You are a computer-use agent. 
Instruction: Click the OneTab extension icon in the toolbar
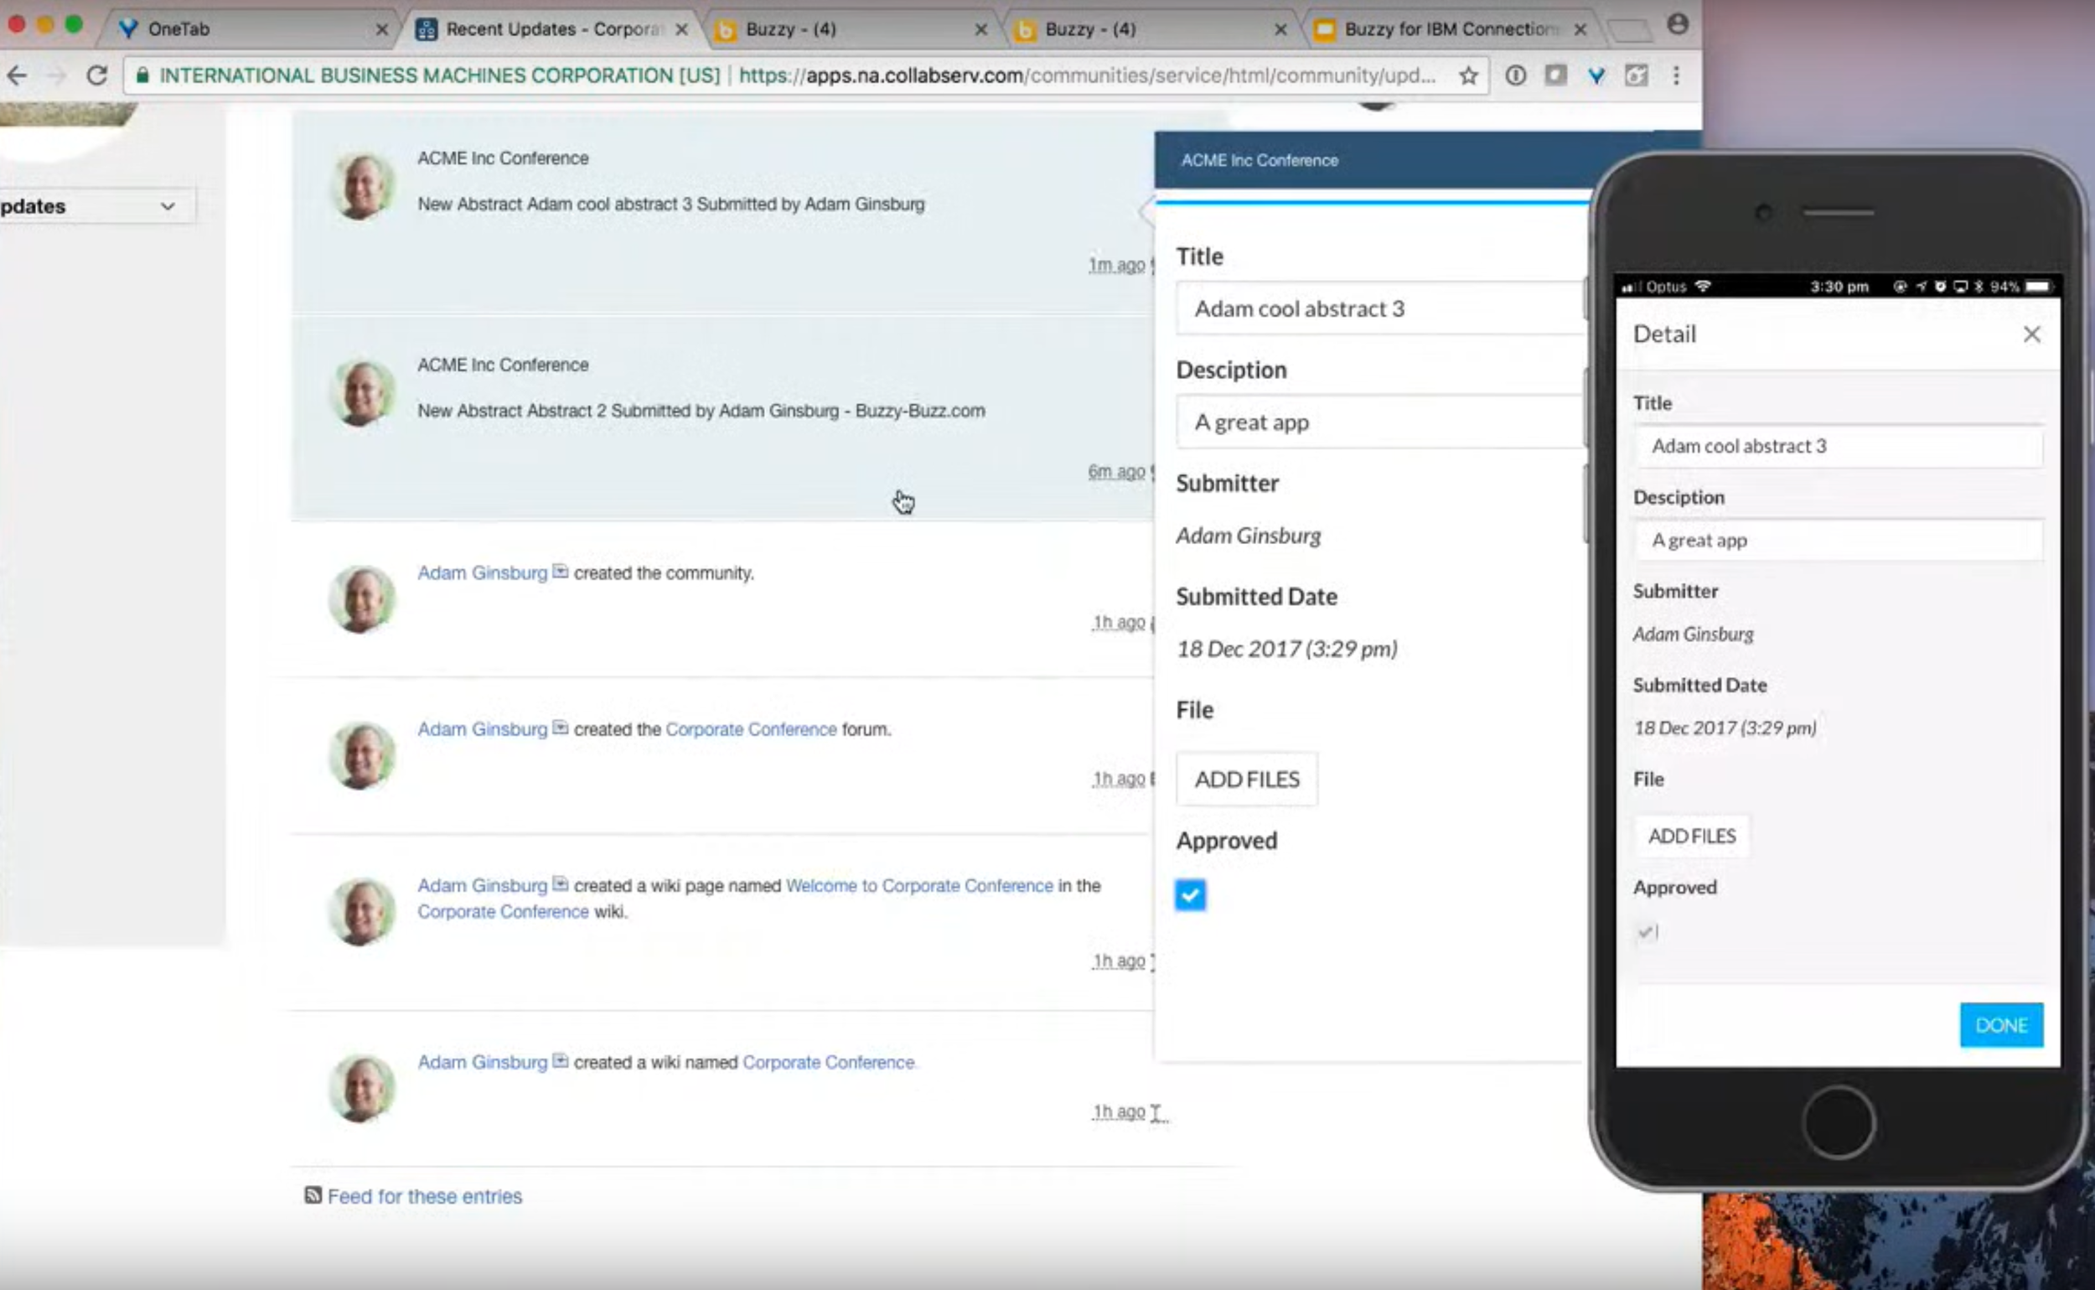[1596, 75]
